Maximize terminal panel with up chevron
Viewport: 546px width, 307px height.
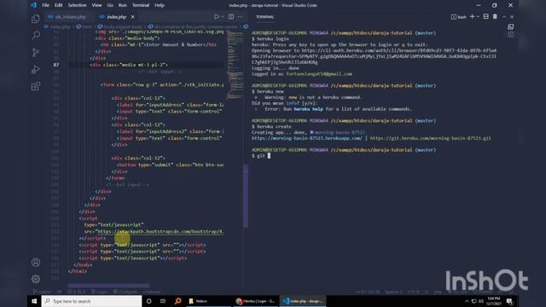click(504, 17)
